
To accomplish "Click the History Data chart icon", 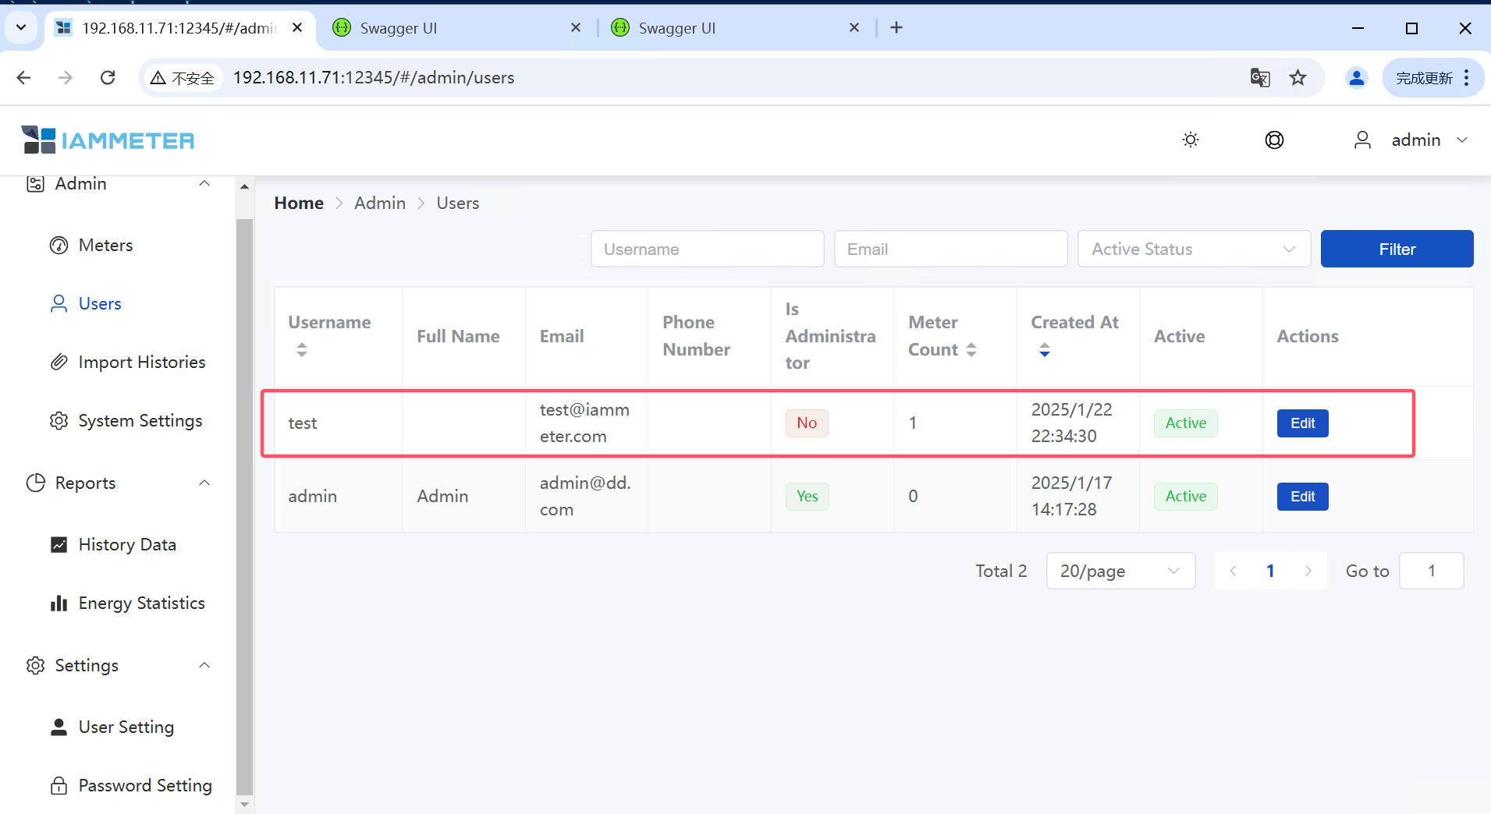I will [59, 545].
